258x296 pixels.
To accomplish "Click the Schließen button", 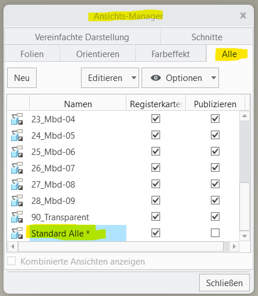I will click(x=224, y=283).
